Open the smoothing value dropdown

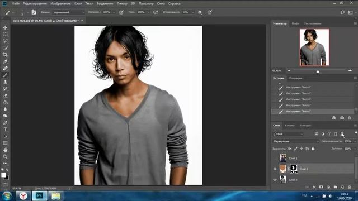click(x=193, y=12)
